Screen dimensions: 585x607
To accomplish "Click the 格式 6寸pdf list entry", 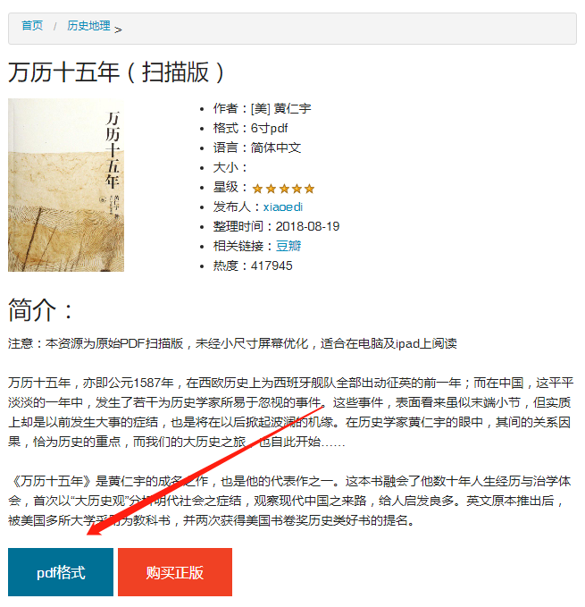I will coord(250,128).
